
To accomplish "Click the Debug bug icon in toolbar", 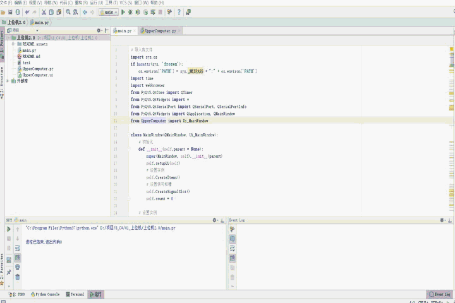I will [x=131, y=12].
